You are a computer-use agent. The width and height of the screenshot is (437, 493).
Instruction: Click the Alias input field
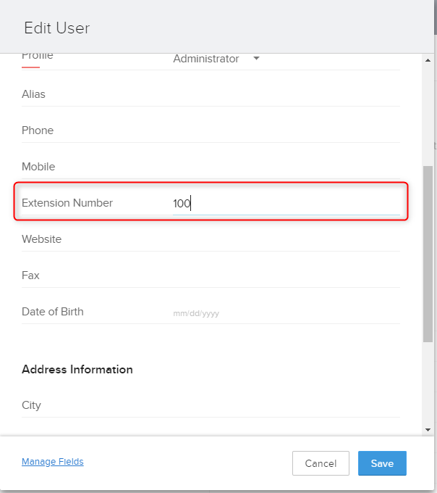click(286, 94)
